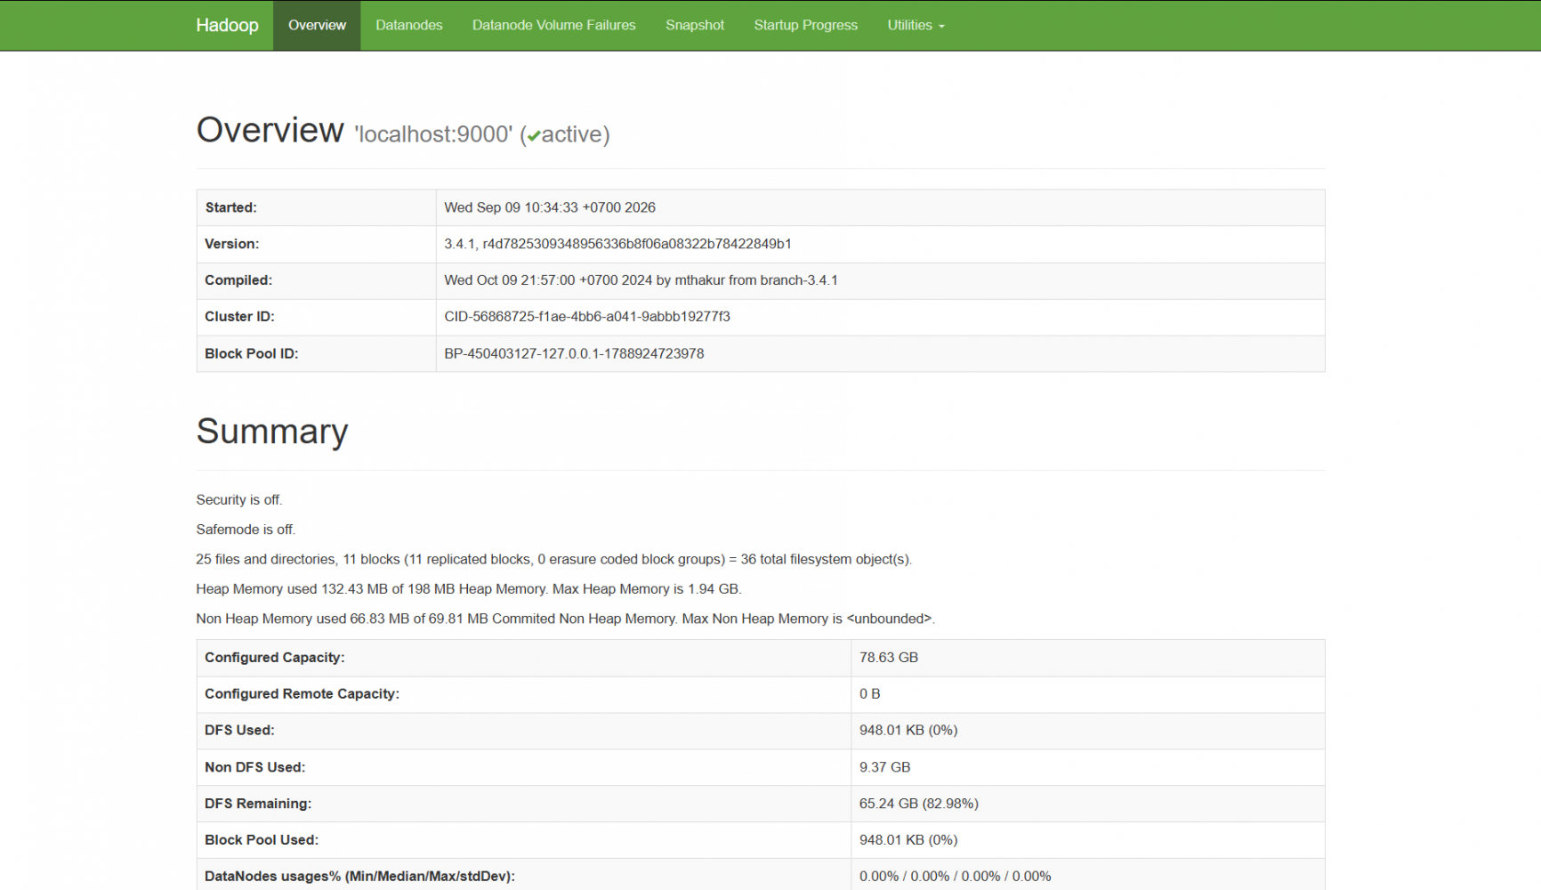Click the Utilities dropdown caret arrow

pyautogui.click(x=941, y=27)
